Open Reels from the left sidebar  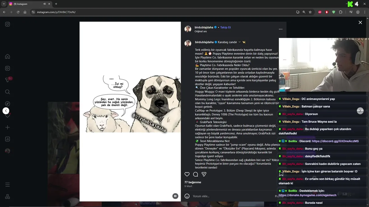pyautogui.click(x=7, y=68)
